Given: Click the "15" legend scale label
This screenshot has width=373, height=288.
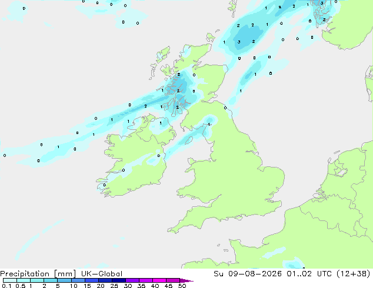Looking at the screenshot, I should (87, 286).
